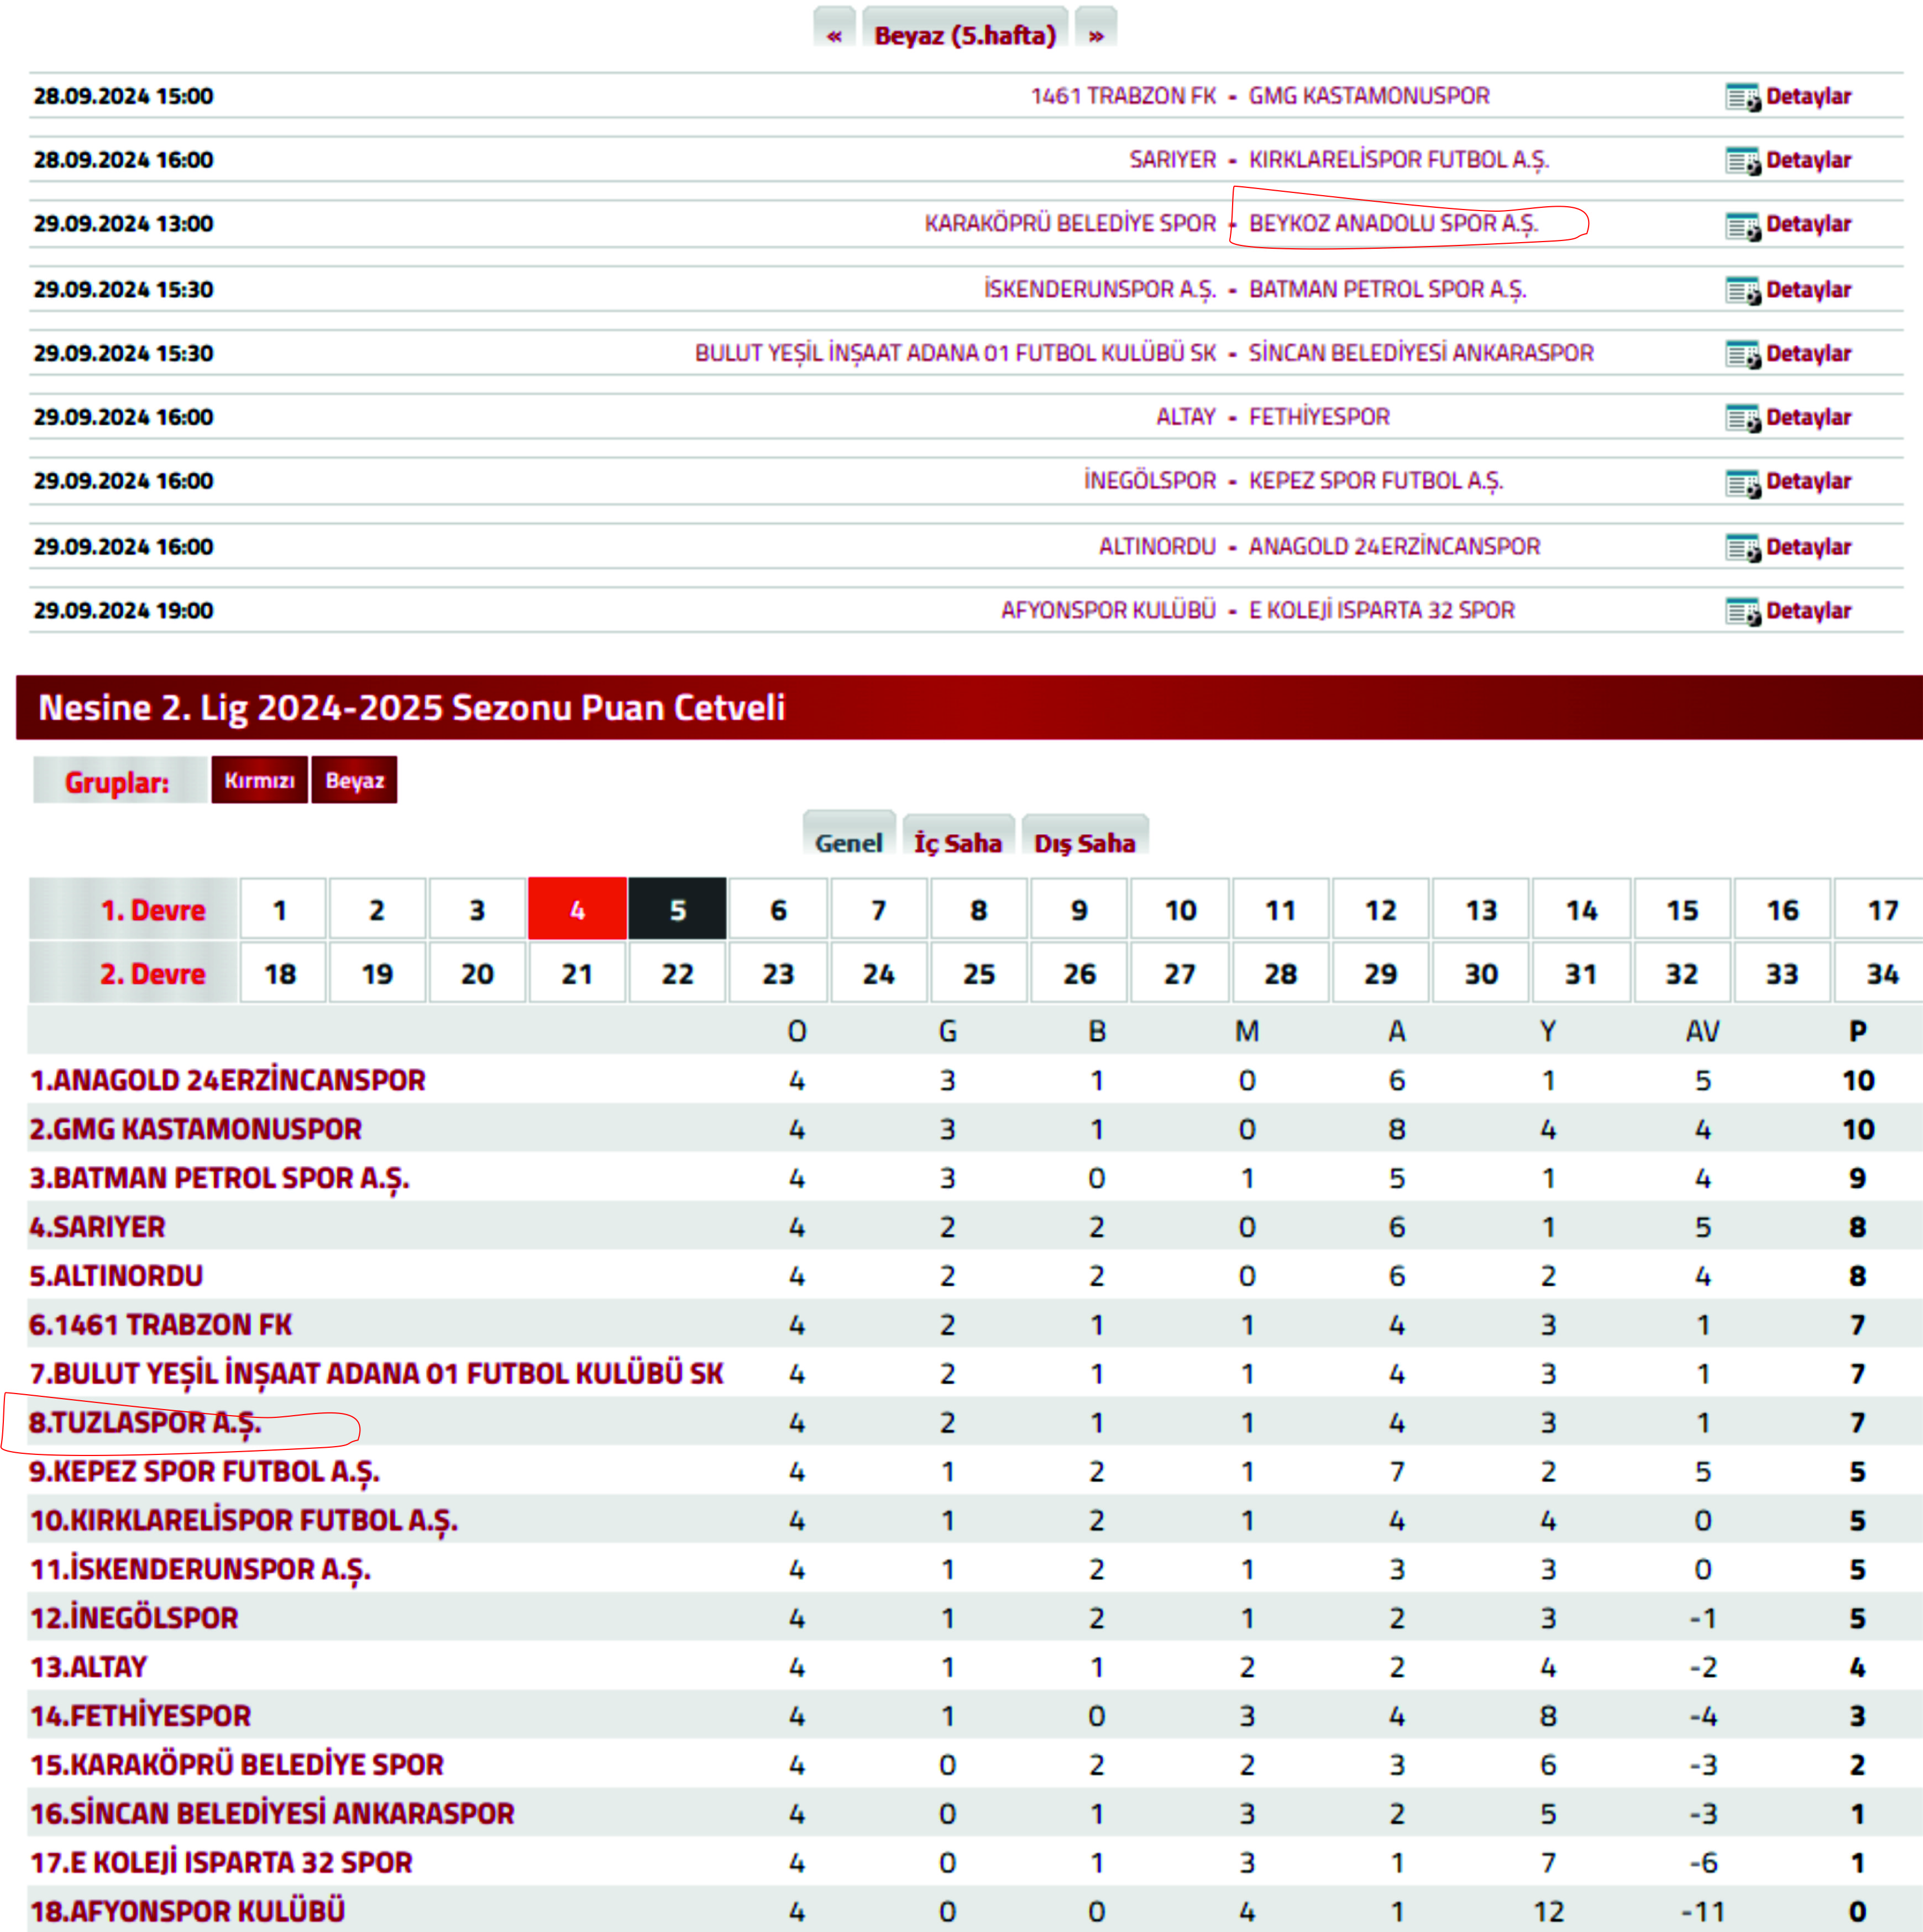1923x1932 pixels.
Task: Open KEPEZ SPOR FUTBOL A.Ş. fixture link
Action: (1376, 481)
